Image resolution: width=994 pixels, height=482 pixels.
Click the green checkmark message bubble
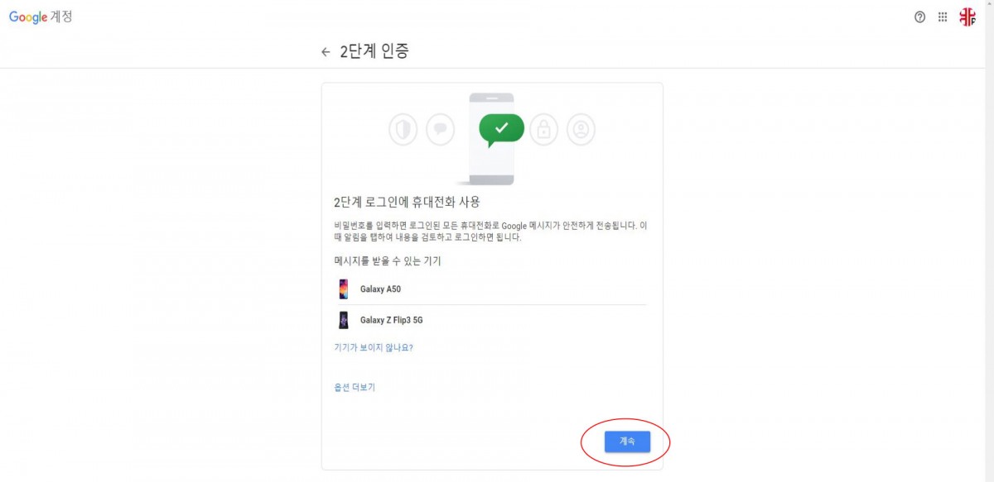(501, 130)
